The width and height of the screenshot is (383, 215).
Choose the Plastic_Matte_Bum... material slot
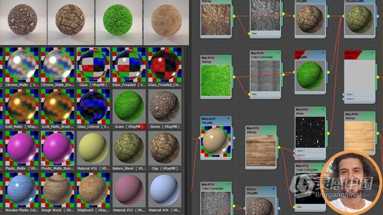coord(57,151)
